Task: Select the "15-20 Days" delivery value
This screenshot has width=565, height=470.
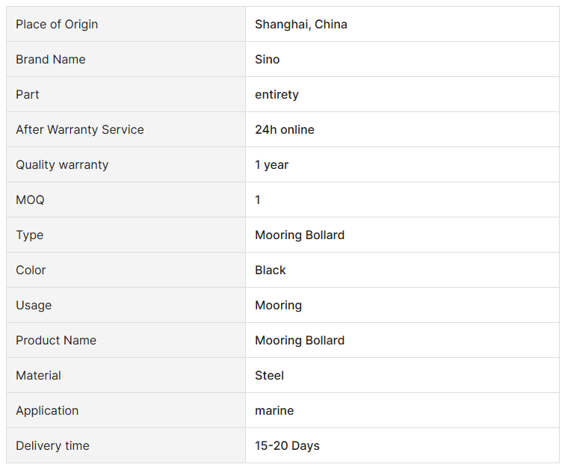Action: pos(287,445)
